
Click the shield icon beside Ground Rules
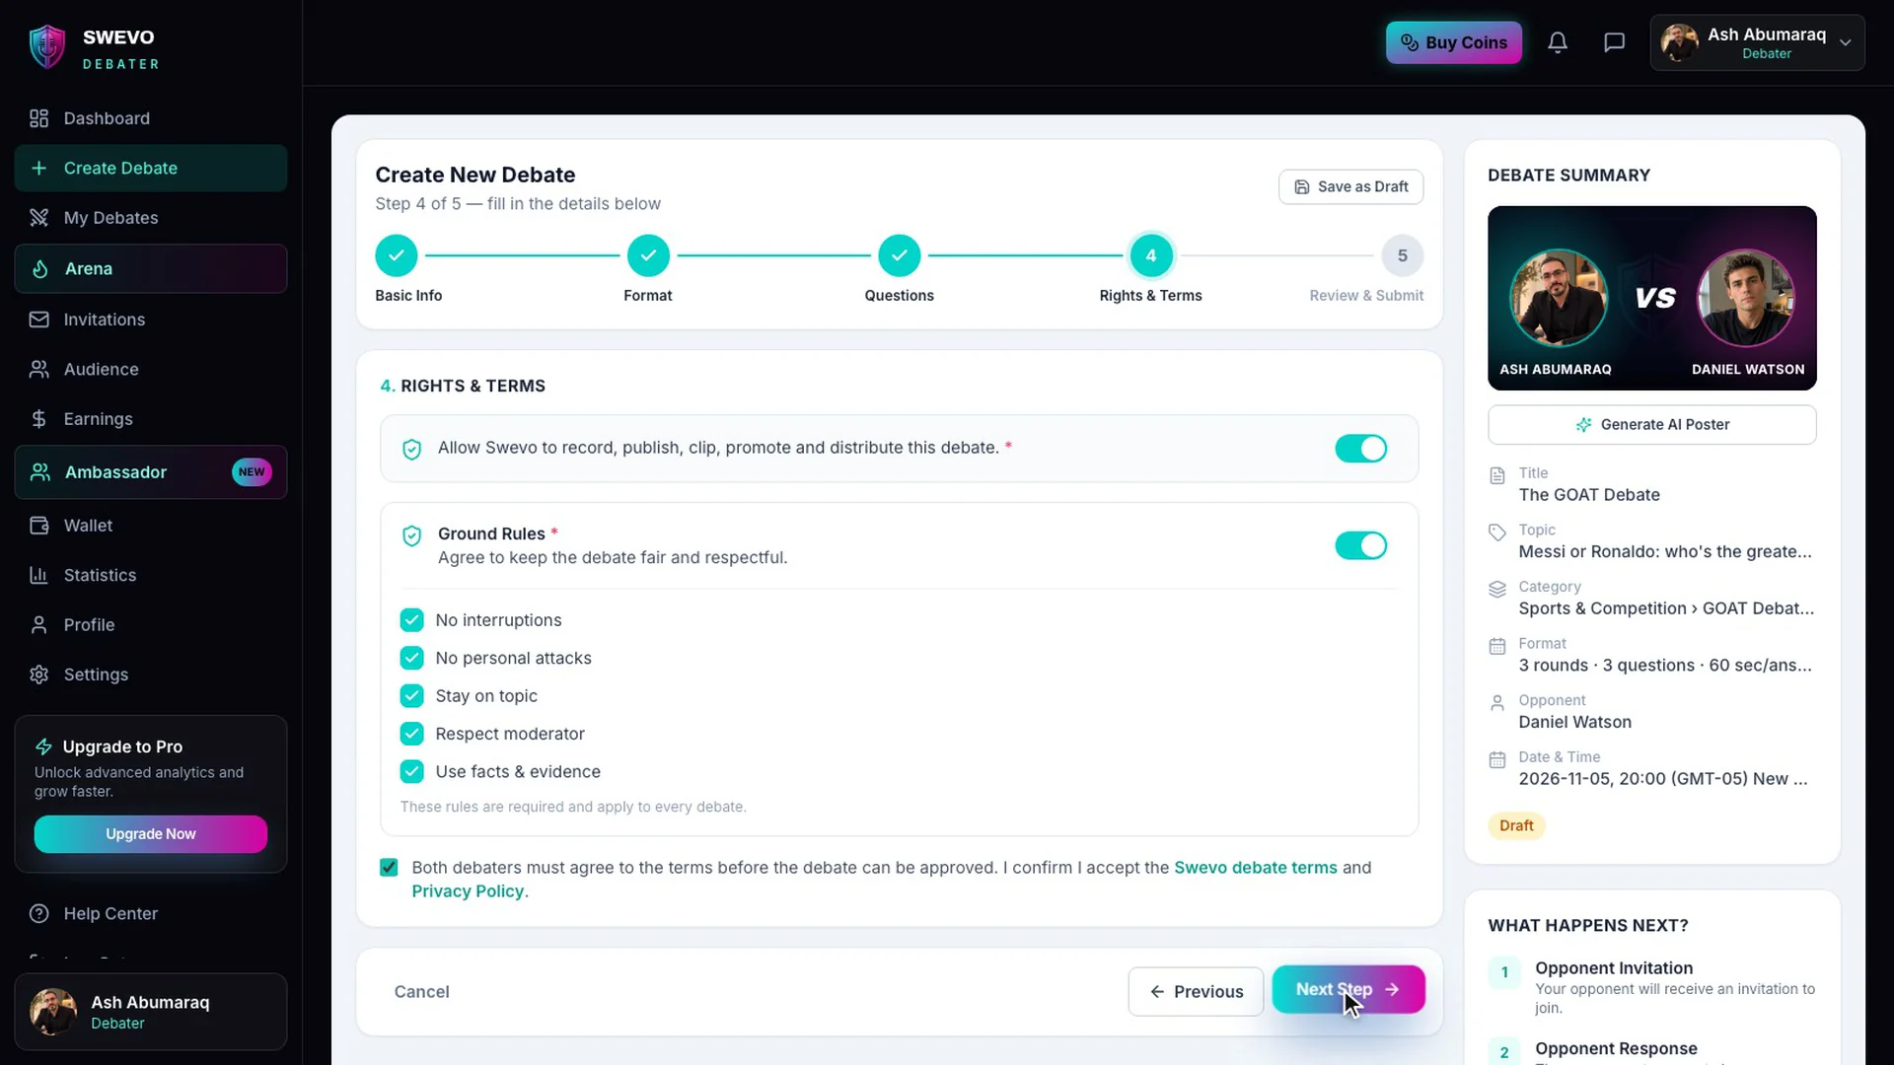click(412, 535)
